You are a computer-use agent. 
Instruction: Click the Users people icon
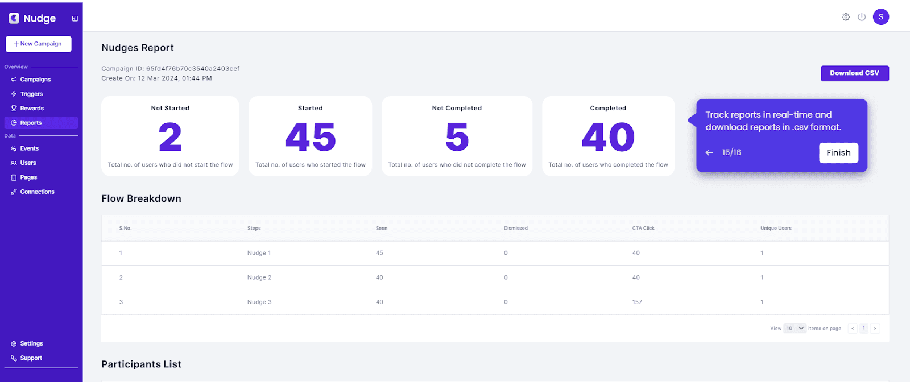tap(14, 163)
